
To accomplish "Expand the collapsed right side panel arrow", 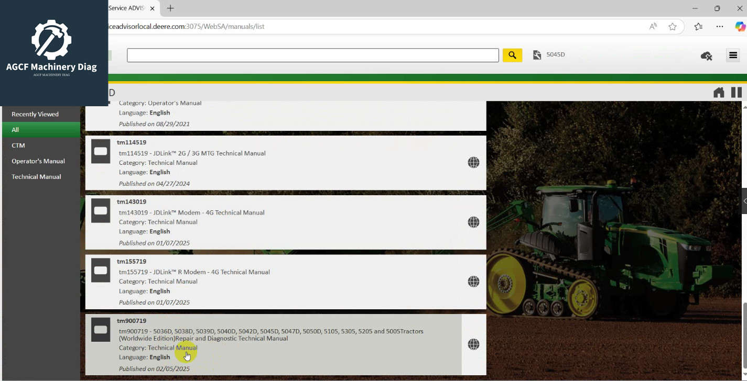I will tap(744, 201).
